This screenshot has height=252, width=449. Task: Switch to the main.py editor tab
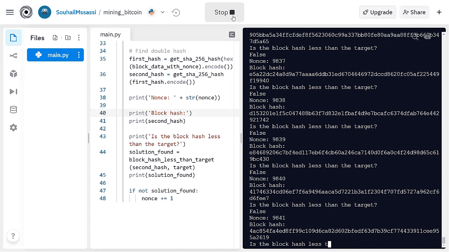(x=110, y=34)
